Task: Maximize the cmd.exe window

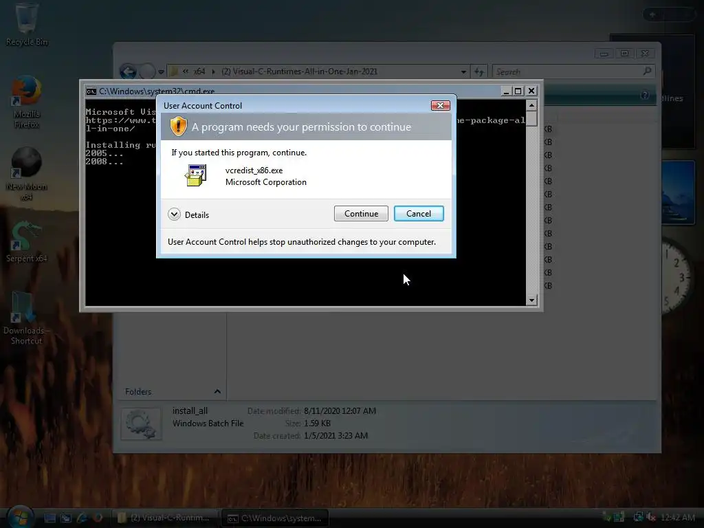Action: point(518,91)
